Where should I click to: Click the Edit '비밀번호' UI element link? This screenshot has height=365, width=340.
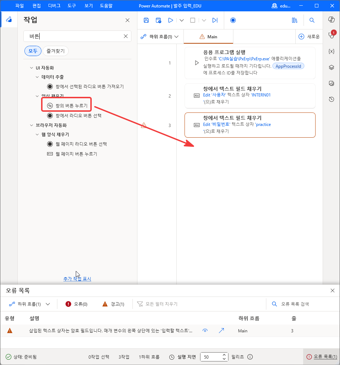(x=217, y=124)
